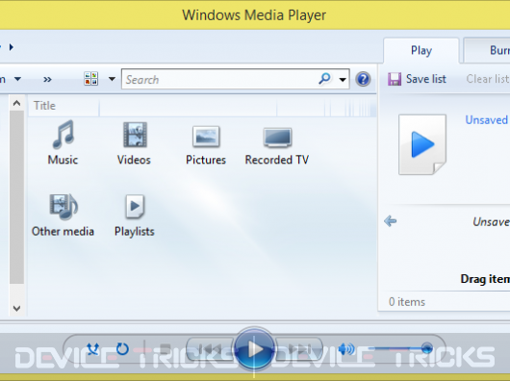This screenshot has height=381, width=510.
Task: Click the View options icon
Action: pyautogui.click(x=91, y=79)
